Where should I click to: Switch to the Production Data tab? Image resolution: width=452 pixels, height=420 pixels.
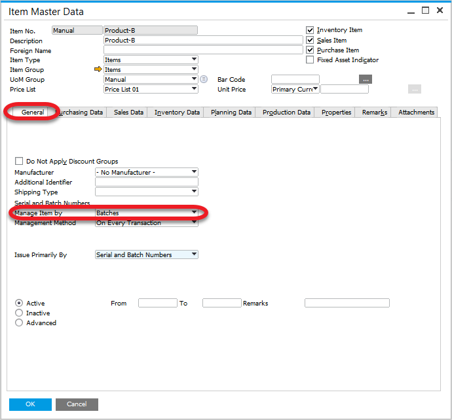coord(286,112)
